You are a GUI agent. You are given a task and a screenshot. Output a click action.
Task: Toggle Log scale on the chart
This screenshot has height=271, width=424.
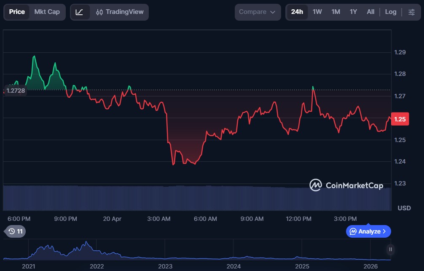pyautogui.click(x=390, y=12)
